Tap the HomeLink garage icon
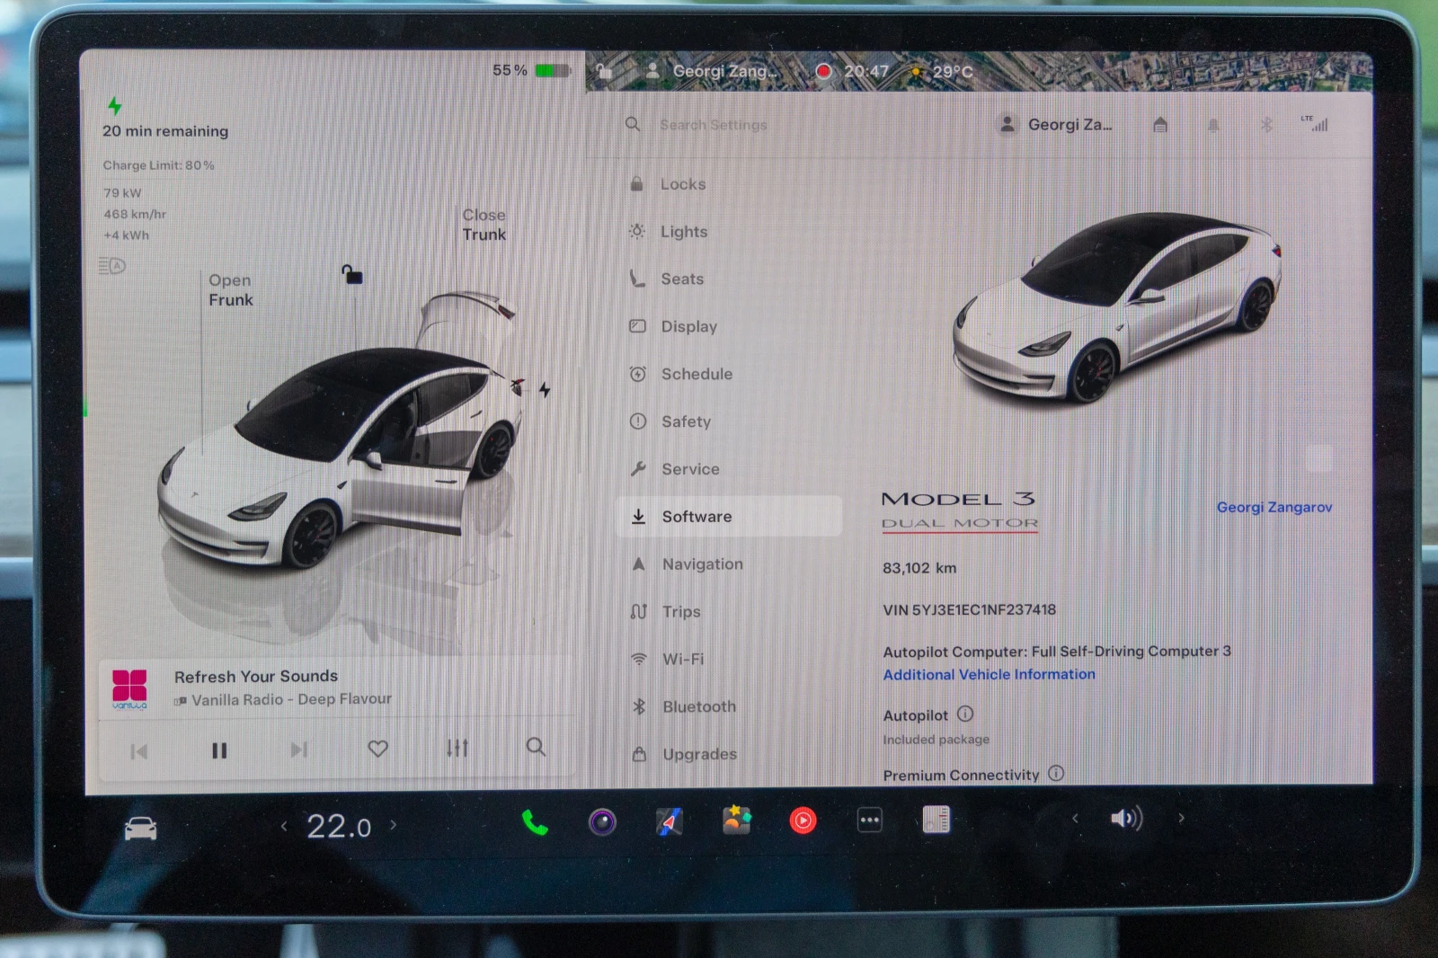The image size is (1438, 958). click(x=1160, y=125)
